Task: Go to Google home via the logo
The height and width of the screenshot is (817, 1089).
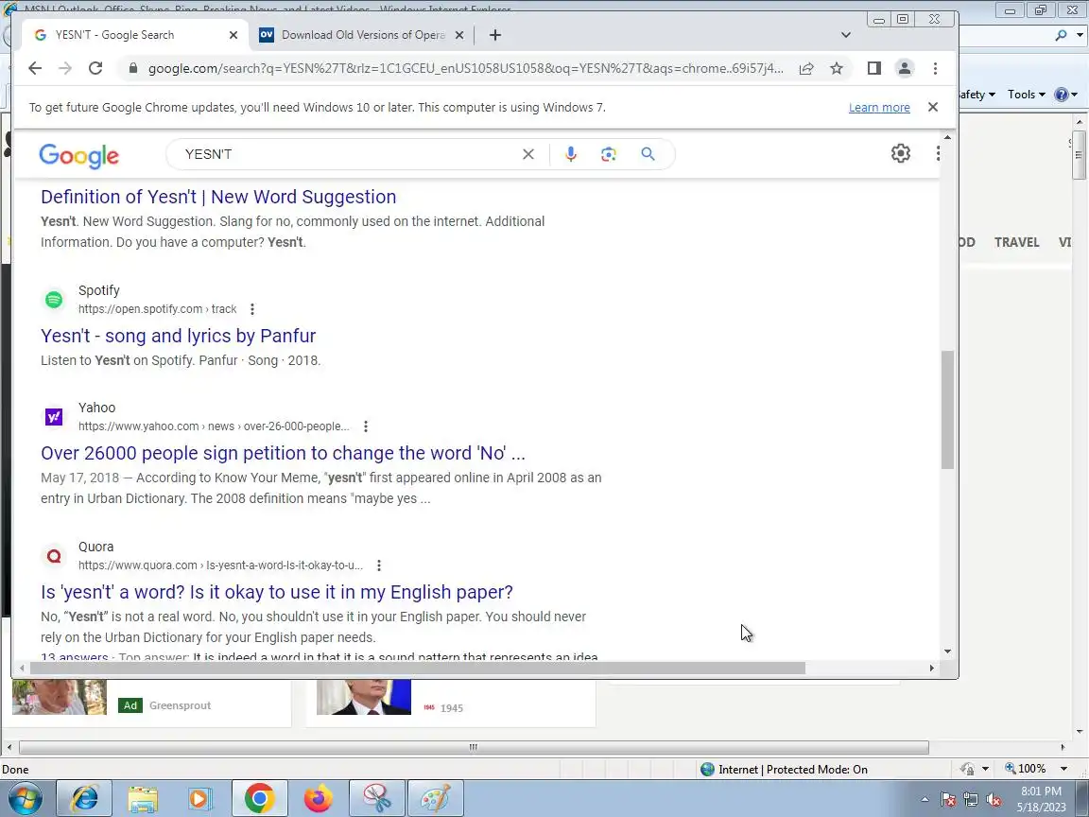Action: tap(79, 156)
